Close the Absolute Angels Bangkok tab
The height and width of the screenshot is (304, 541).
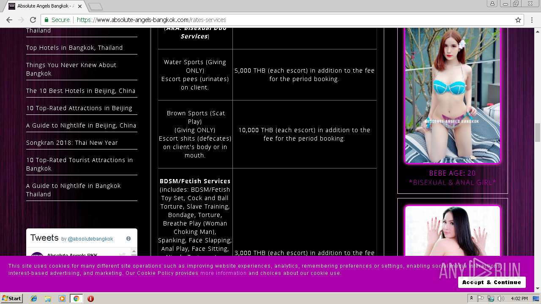pyautogui.click(x=79, y=6)
